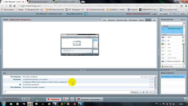
Task: Open the Приложения apps bookmark
Action: [x=7, y=10]
